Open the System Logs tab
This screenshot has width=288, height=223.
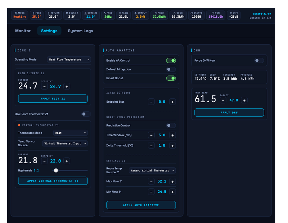pos(80,31)
